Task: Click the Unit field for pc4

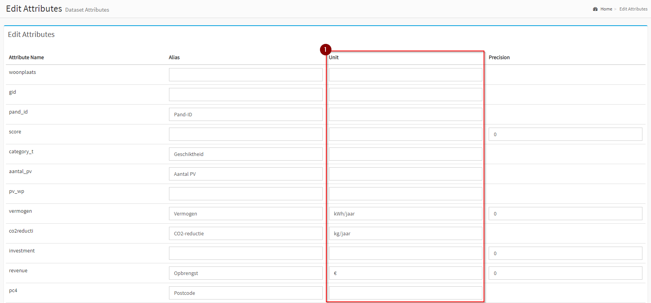Action: click(406, 293)
